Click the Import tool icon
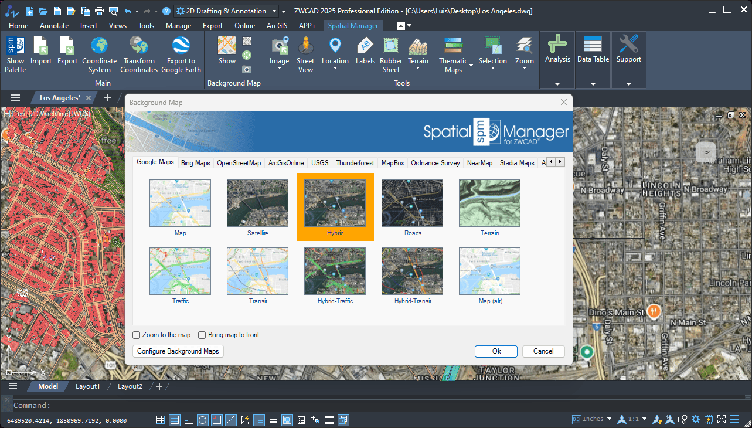The height and width of the screenshot is (428, 752). click(x=41, y=46)
